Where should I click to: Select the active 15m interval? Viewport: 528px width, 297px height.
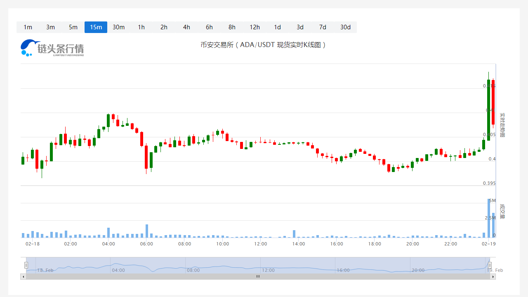(96, 27)
